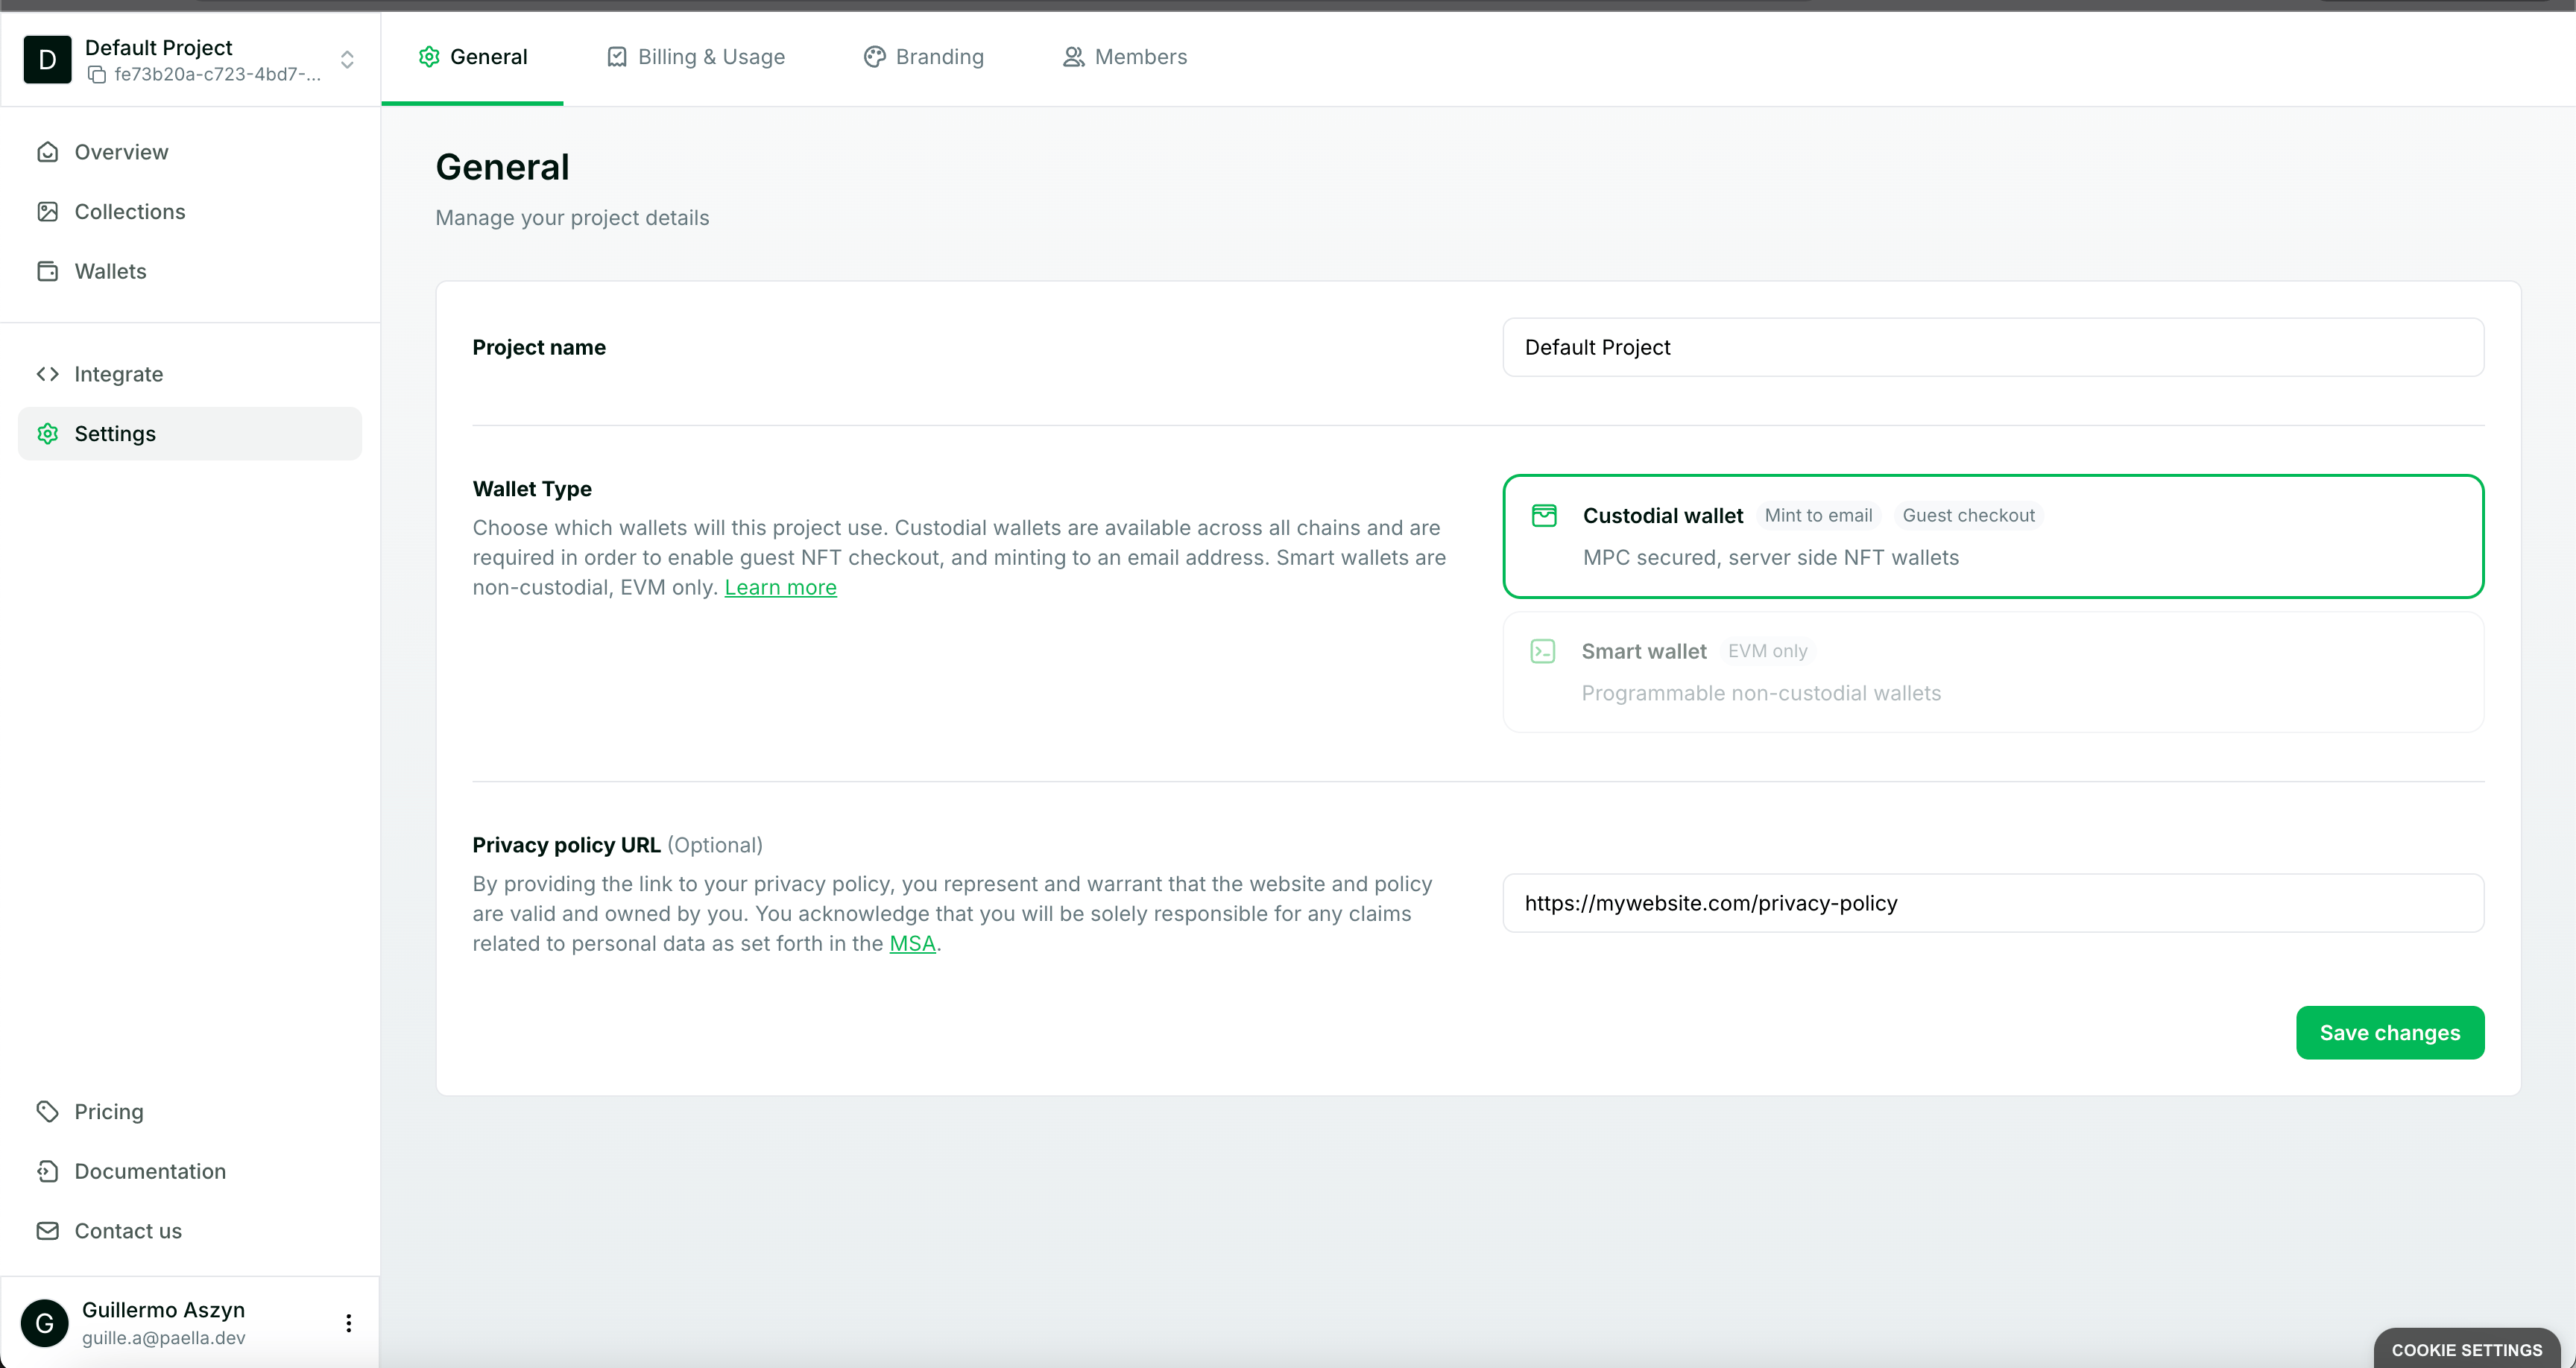Click the Save changes button

click(x=2390, y=1033)
